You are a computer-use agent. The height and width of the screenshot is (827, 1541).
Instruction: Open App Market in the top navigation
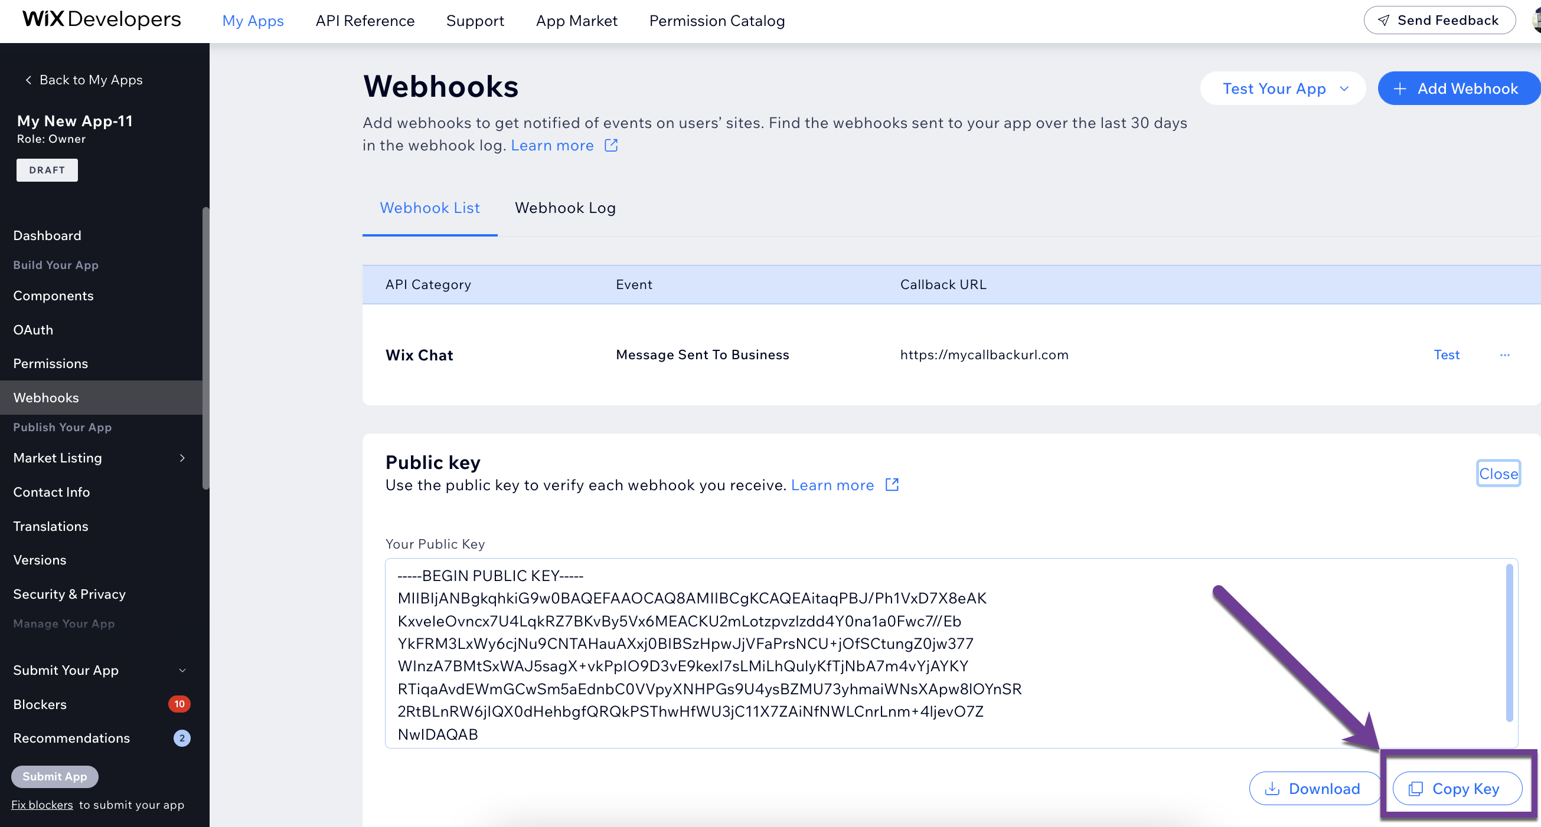click(577, 21)
